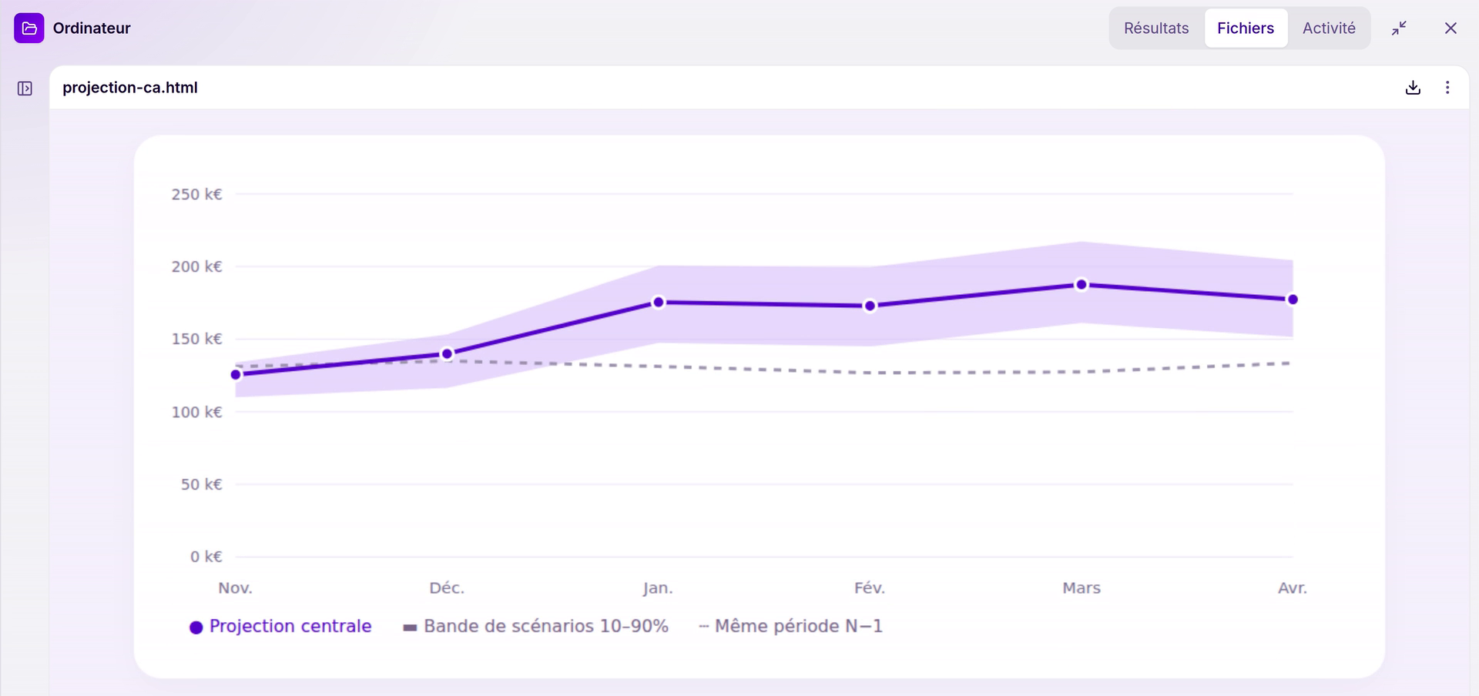
Task: Click the Avr. final data point
Action: (1293, 299)
